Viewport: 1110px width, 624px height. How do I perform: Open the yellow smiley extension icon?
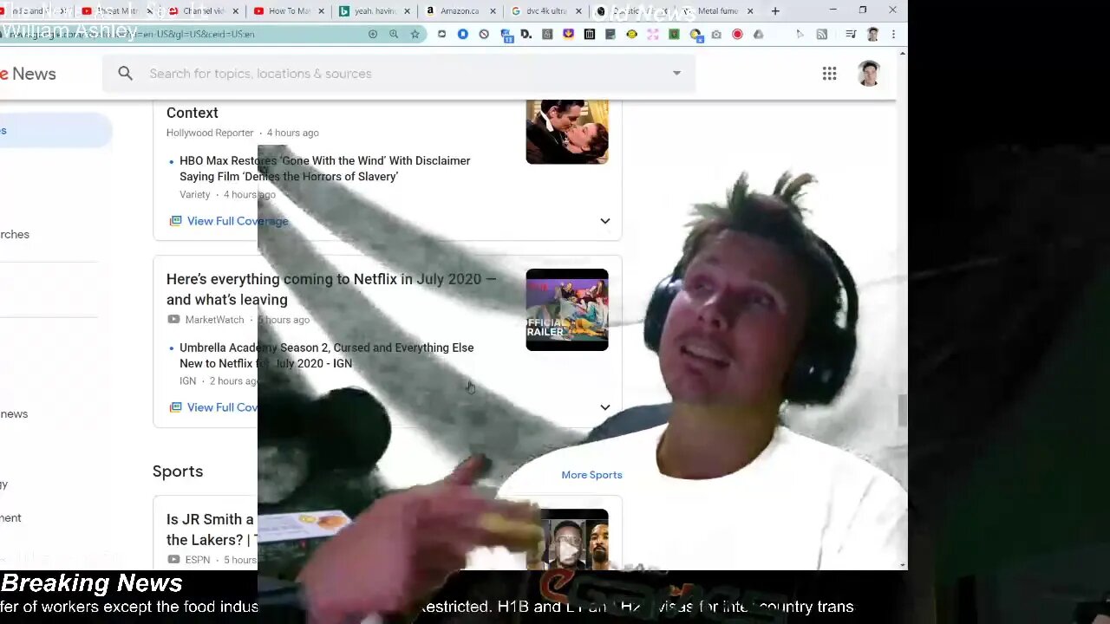[631, 34]
